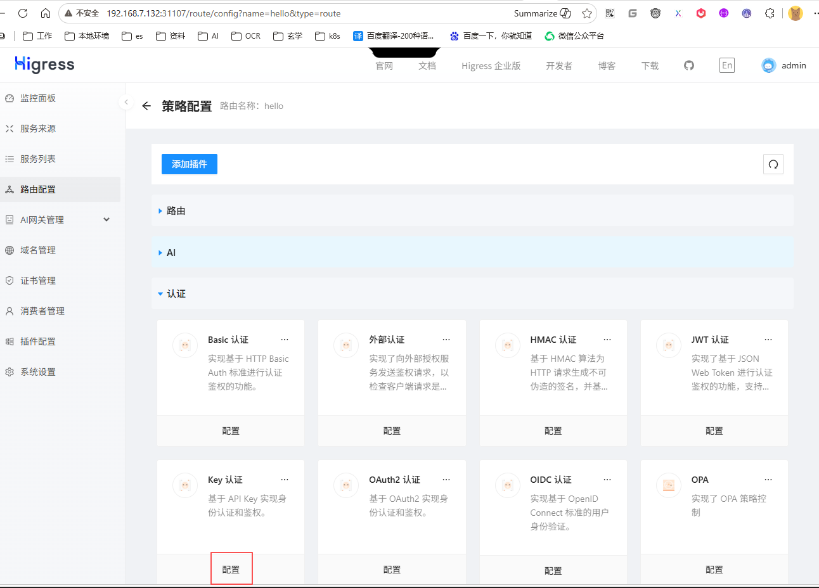Viewport: 819px width, 588px height.
Task: Configure the HMAC 认证 plugin
Action: tap(553, 431)
